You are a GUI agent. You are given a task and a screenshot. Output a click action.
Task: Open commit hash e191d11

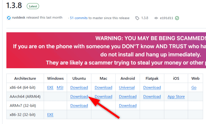coord(167,18)
